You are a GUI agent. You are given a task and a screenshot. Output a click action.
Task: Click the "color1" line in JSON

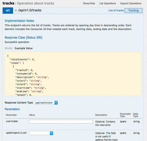pyautogui.click(x=29, y=81)
